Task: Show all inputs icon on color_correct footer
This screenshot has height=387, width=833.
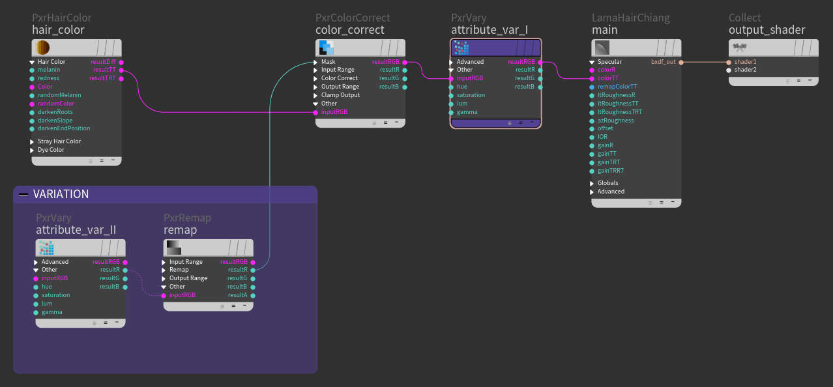Action: click(375, 122)
